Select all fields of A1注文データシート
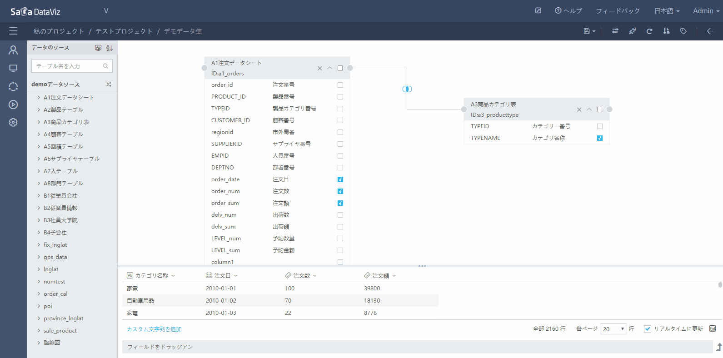The image size is (723, 358). point(340,68)
